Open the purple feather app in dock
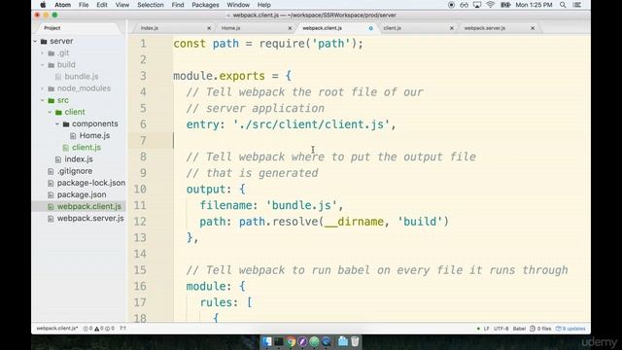This screenshot has width=622, height=350. (x=302, y=341)
